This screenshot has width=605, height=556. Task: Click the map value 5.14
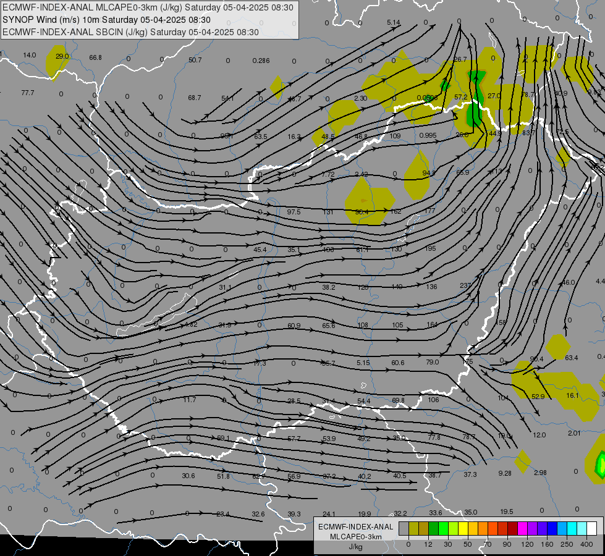click(394, 22)
